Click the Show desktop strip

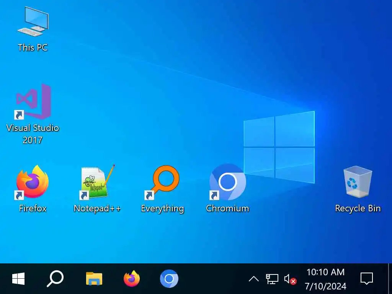[x=390, y=279]
